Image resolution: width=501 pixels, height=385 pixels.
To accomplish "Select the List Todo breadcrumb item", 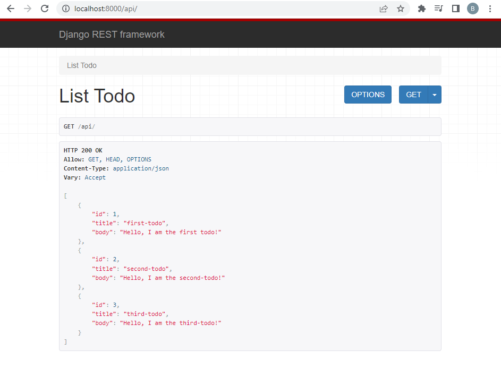I will [x=82, y=65].
